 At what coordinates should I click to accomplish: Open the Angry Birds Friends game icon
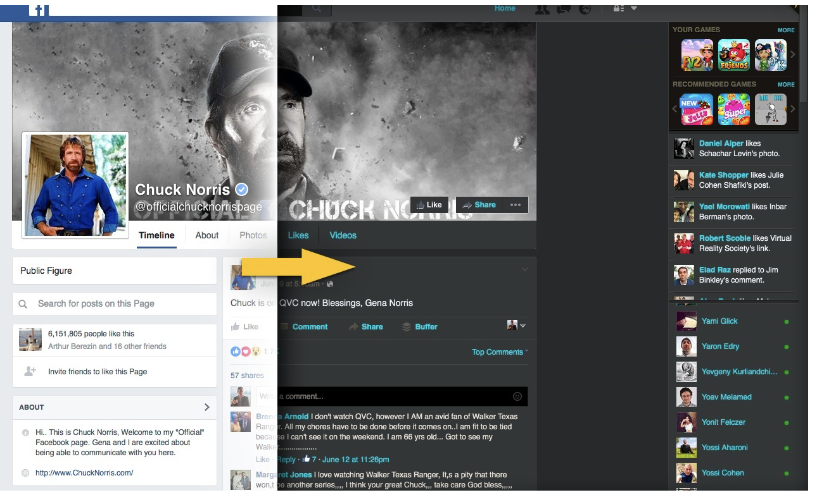pos(734,55)
